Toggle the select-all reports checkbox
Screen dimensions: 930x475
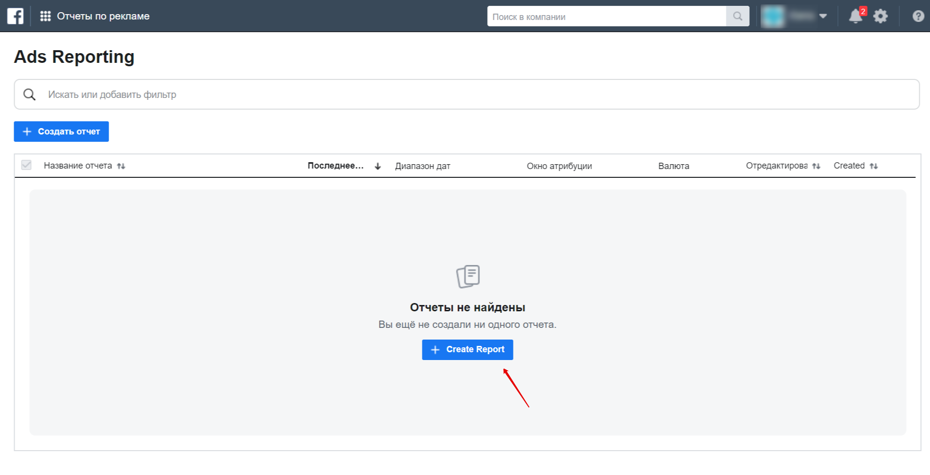(x=27, y=165)
